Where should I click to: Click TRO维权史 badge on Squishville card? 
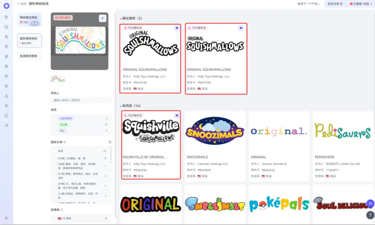tap(133, 115)
